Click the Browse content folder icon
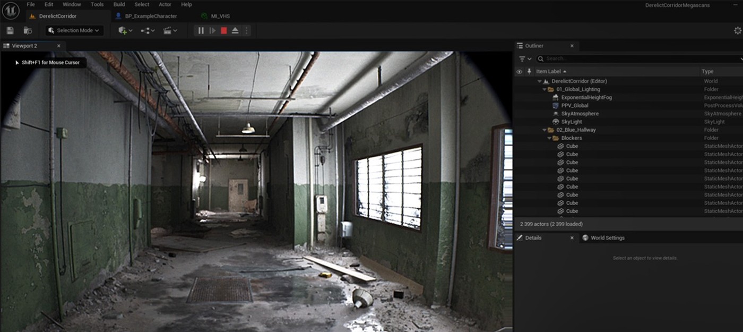 28,31
